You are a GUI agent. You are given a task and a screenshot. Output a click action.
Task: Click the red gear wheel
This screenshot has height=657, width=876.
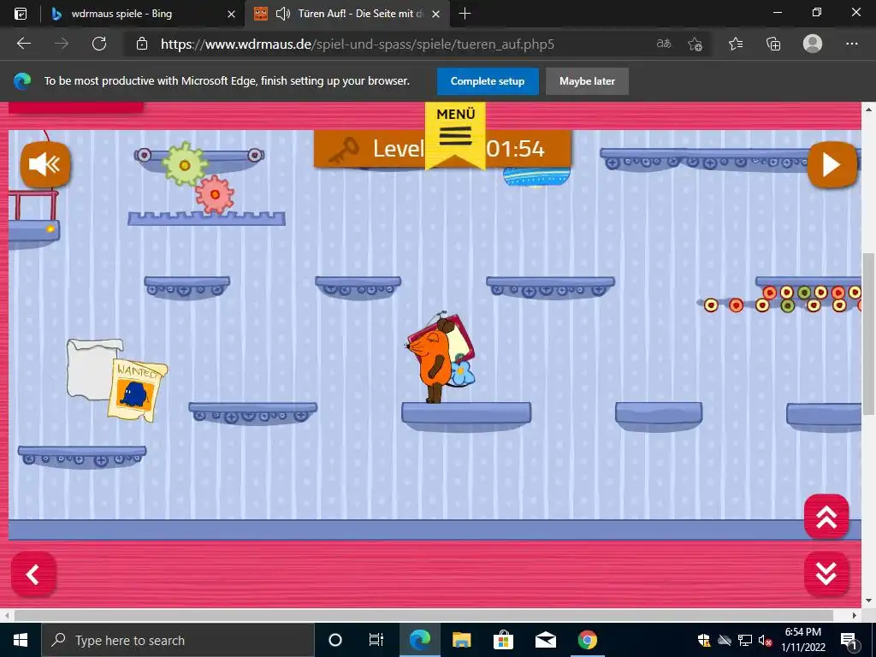(x=215, y=194)
